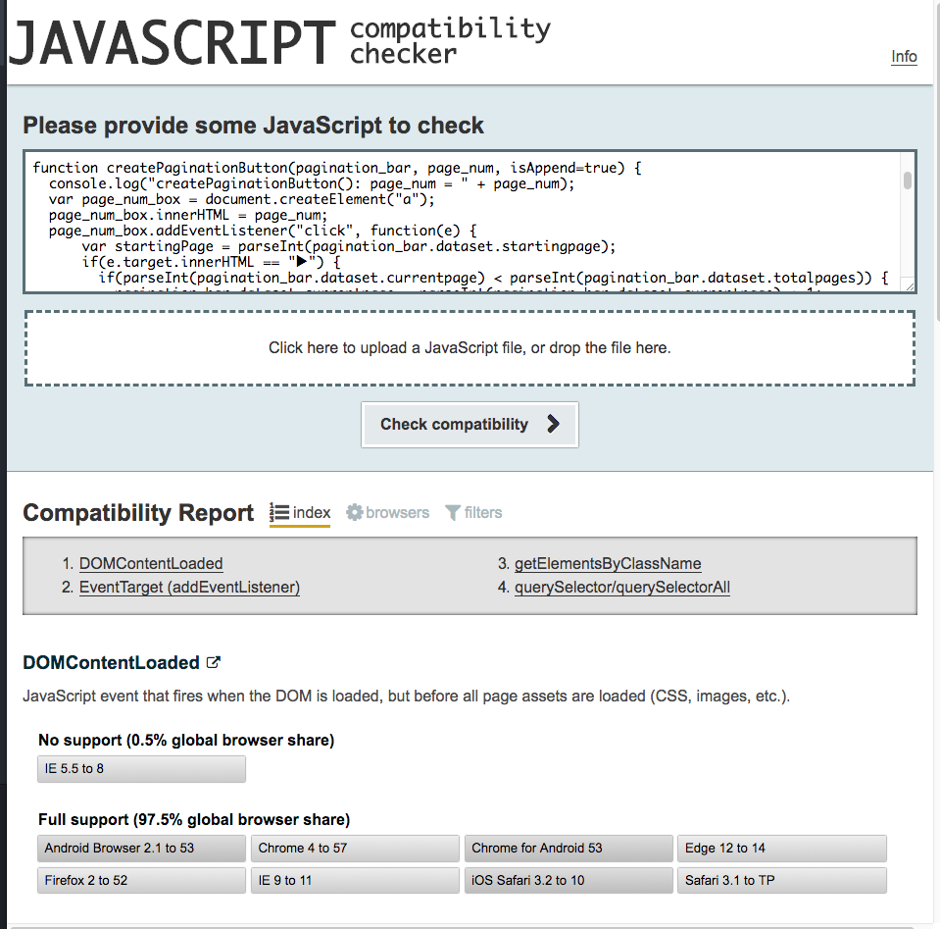The width and height of the screenshot is (940, 929).
Task: Open the getElementsByClassName report entry
Action: click(607, 563)
